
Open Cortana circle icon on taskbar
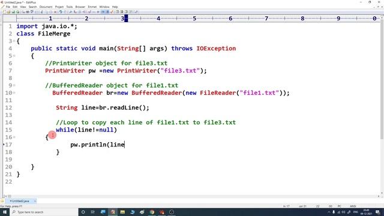click(83, 212)
